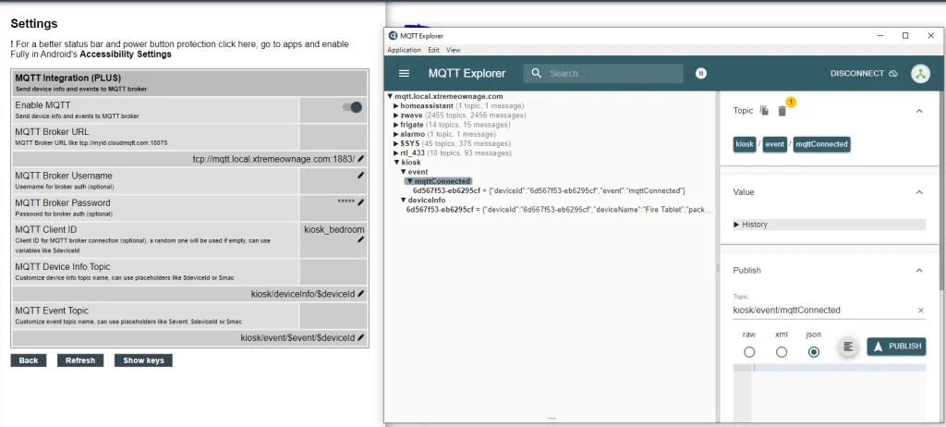
Task: Click the Refresh button in Settings
Action: coord(80,360)
